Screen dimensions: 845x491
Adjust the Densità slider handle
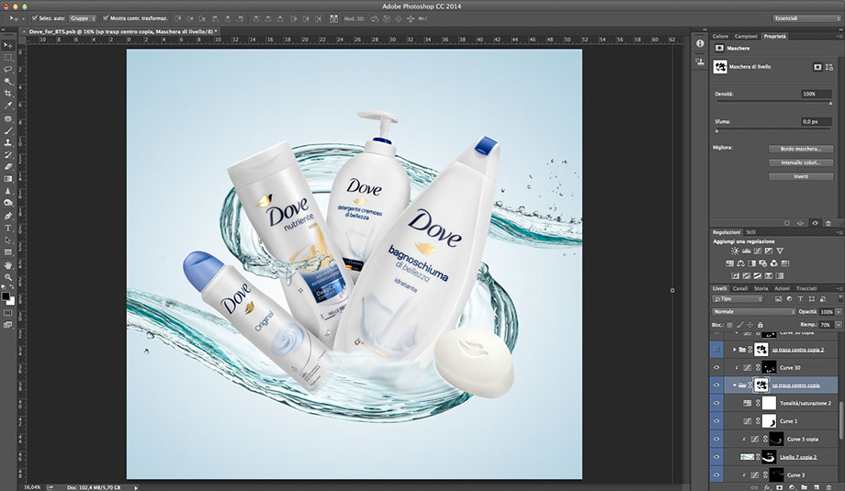point(830,103)
